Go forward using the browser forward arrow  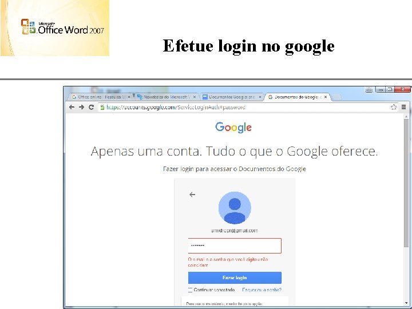point(81,107)
